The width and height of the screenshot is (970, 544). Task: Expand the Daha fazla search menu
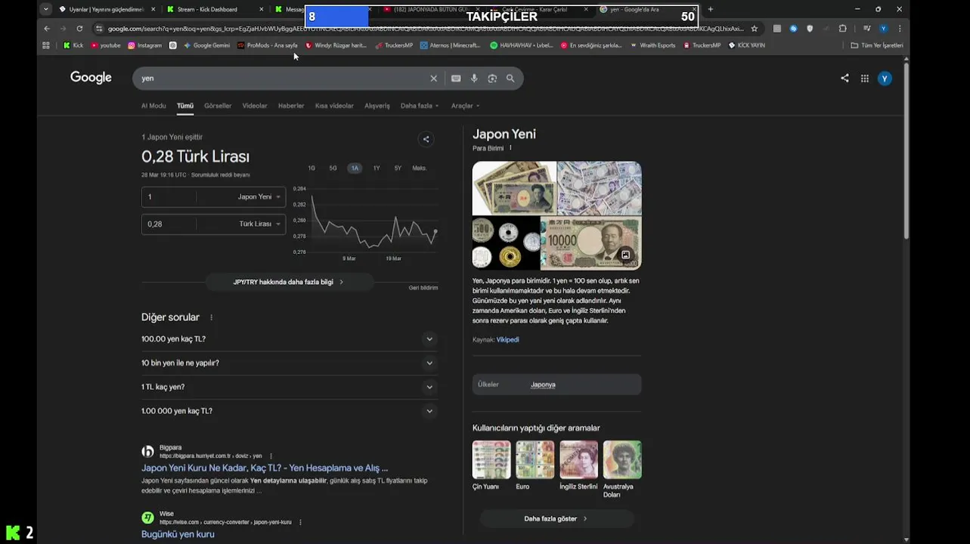419,106
